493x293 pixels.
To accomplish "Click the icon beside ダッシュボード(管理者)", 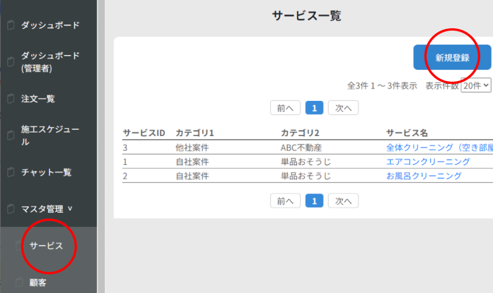I will click(11, 62).
